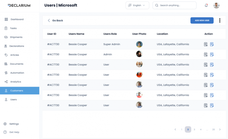228x139 pixels.
Task: Go to next page using right chevron
Action: tap(220, 130)
